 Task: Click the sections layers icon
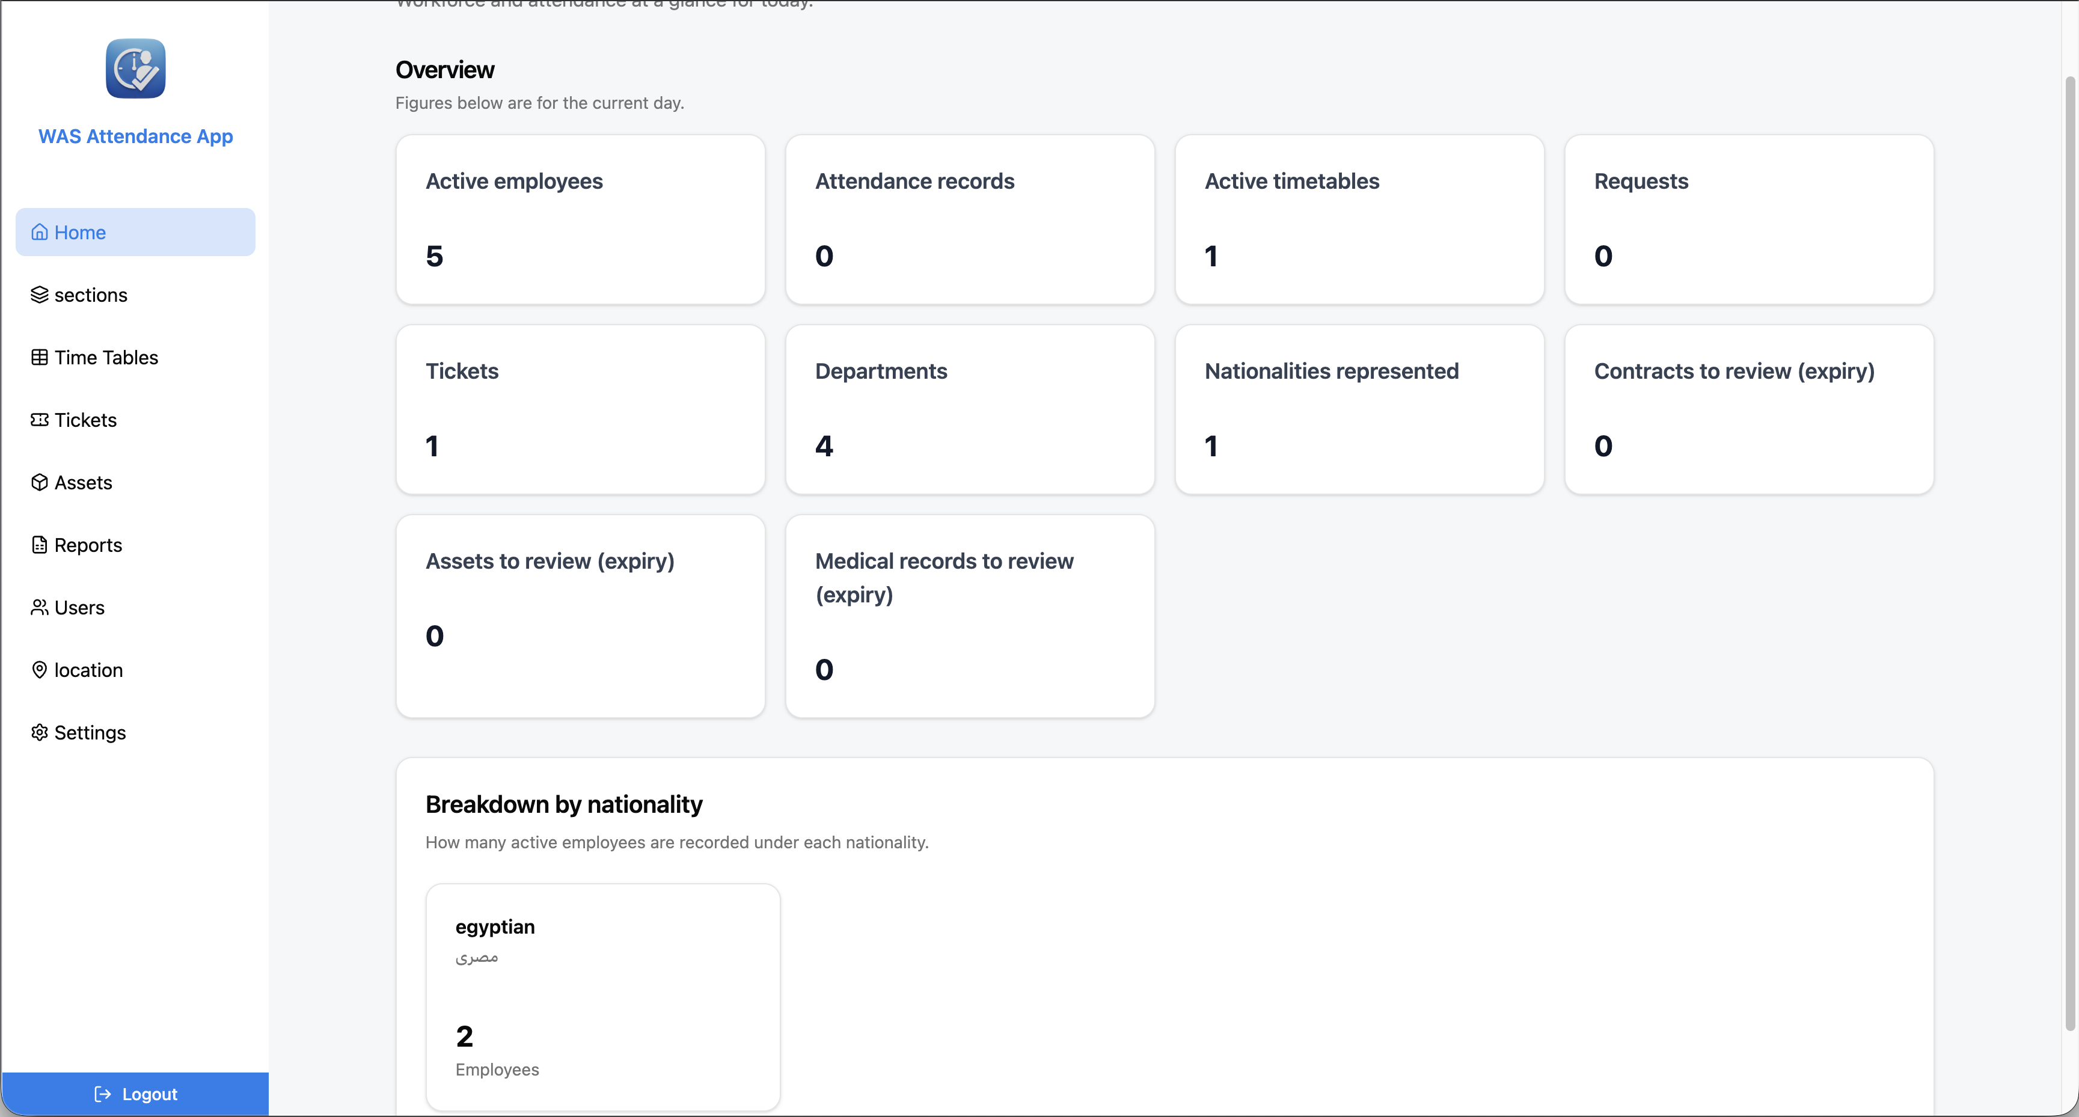[x=40, y=295]
